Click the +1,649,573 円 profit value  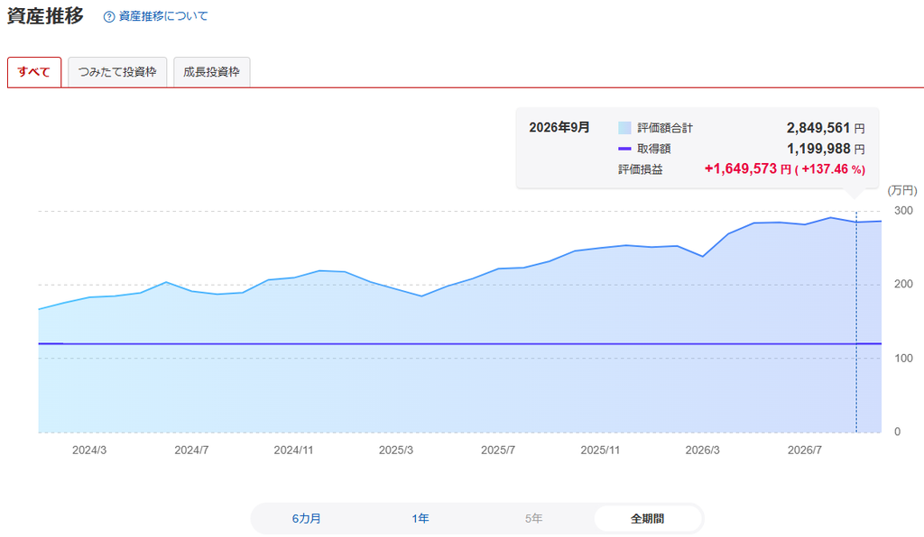coord(748,169)
